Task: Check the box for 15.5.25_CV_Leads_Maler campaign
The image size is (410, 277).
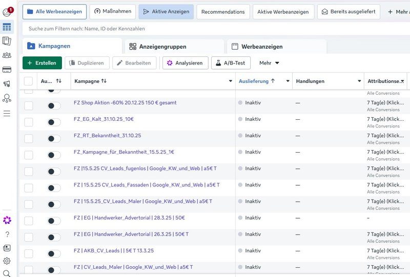Action: coord(29,204)
